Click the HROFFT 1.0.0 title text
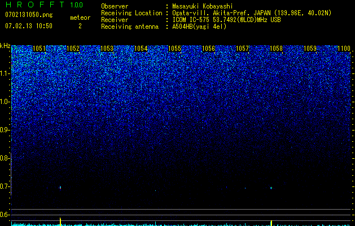This screenshot has width=355, height=226. pos(44,5)
